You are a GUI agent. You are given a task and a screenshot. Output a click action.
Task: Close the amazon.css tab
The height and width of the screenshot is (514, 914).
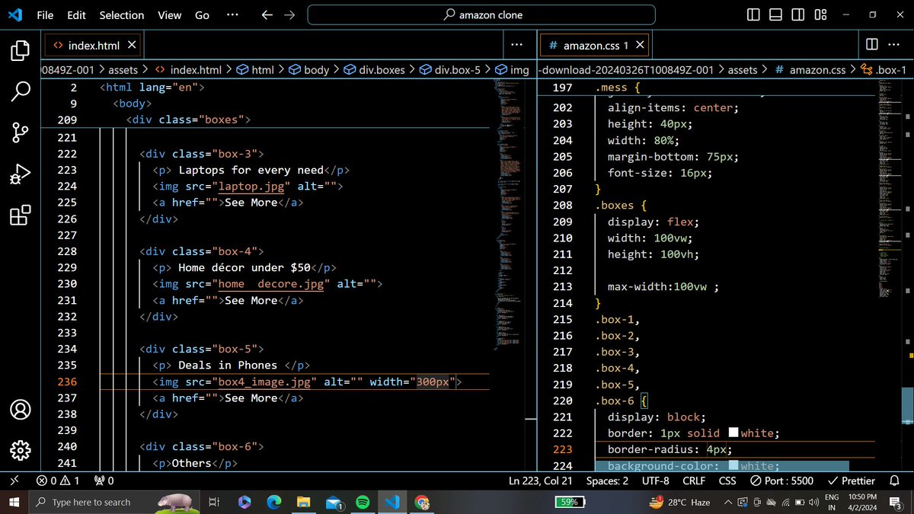click(640, 45)
